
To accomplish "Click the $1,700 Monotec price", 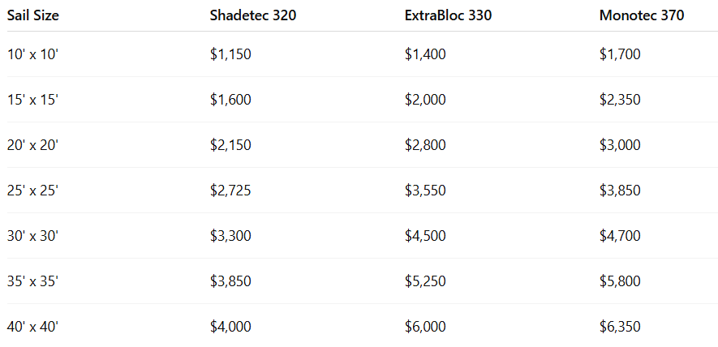I will point(620,54).
